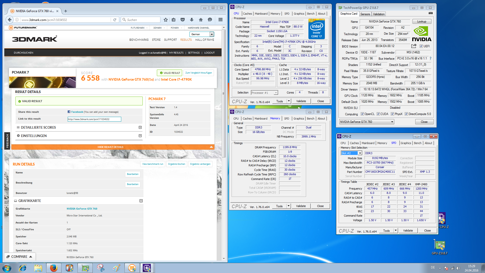This screenshot has width=485, height=273.
Task: Toggle the CUDA checkbox
Action: click(x=378, y=114)
